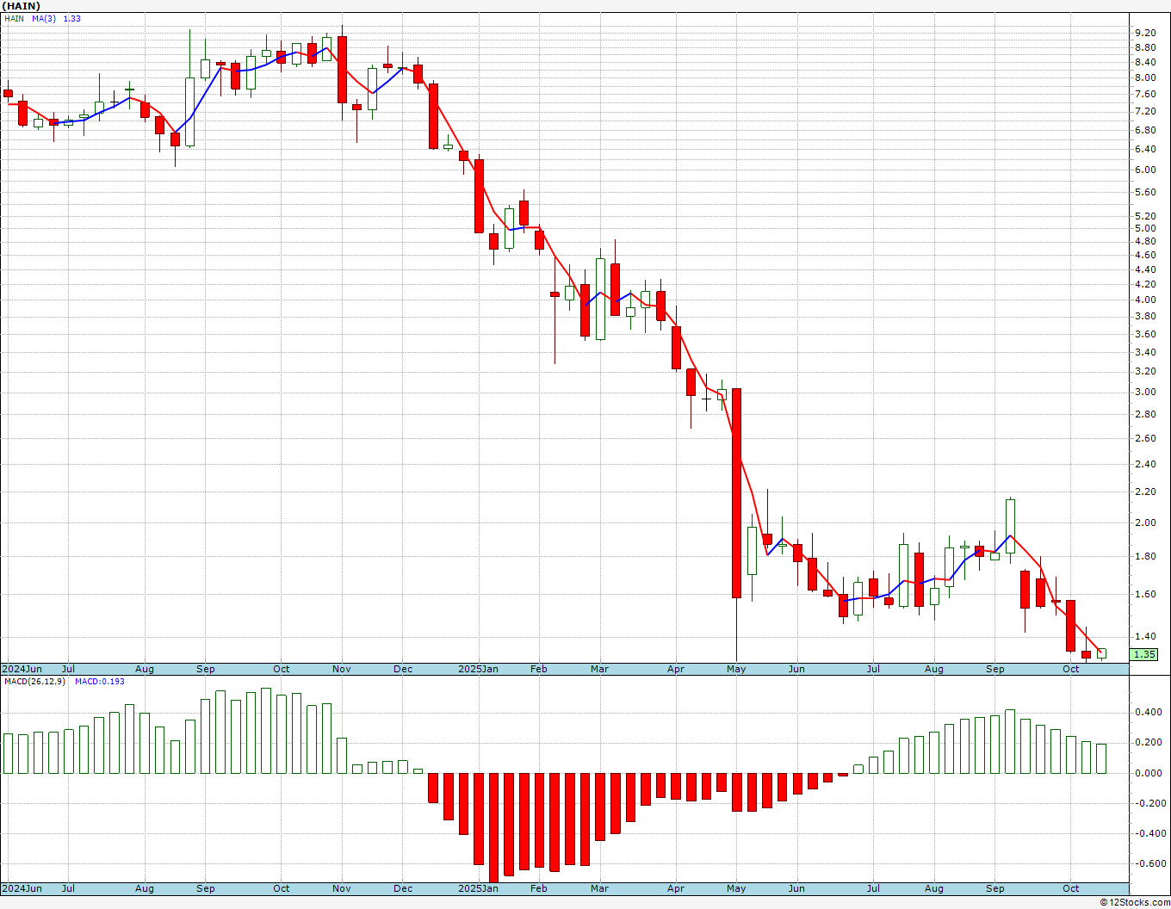The image size is (1171, 909).
Task: Select the MACD(26,12,9) indicator label
Action: pyautogui.click(x=34, y=682)
